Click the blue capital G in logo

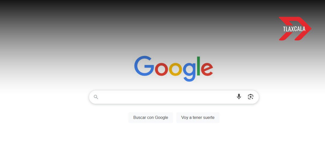click(x=144, y=66)
